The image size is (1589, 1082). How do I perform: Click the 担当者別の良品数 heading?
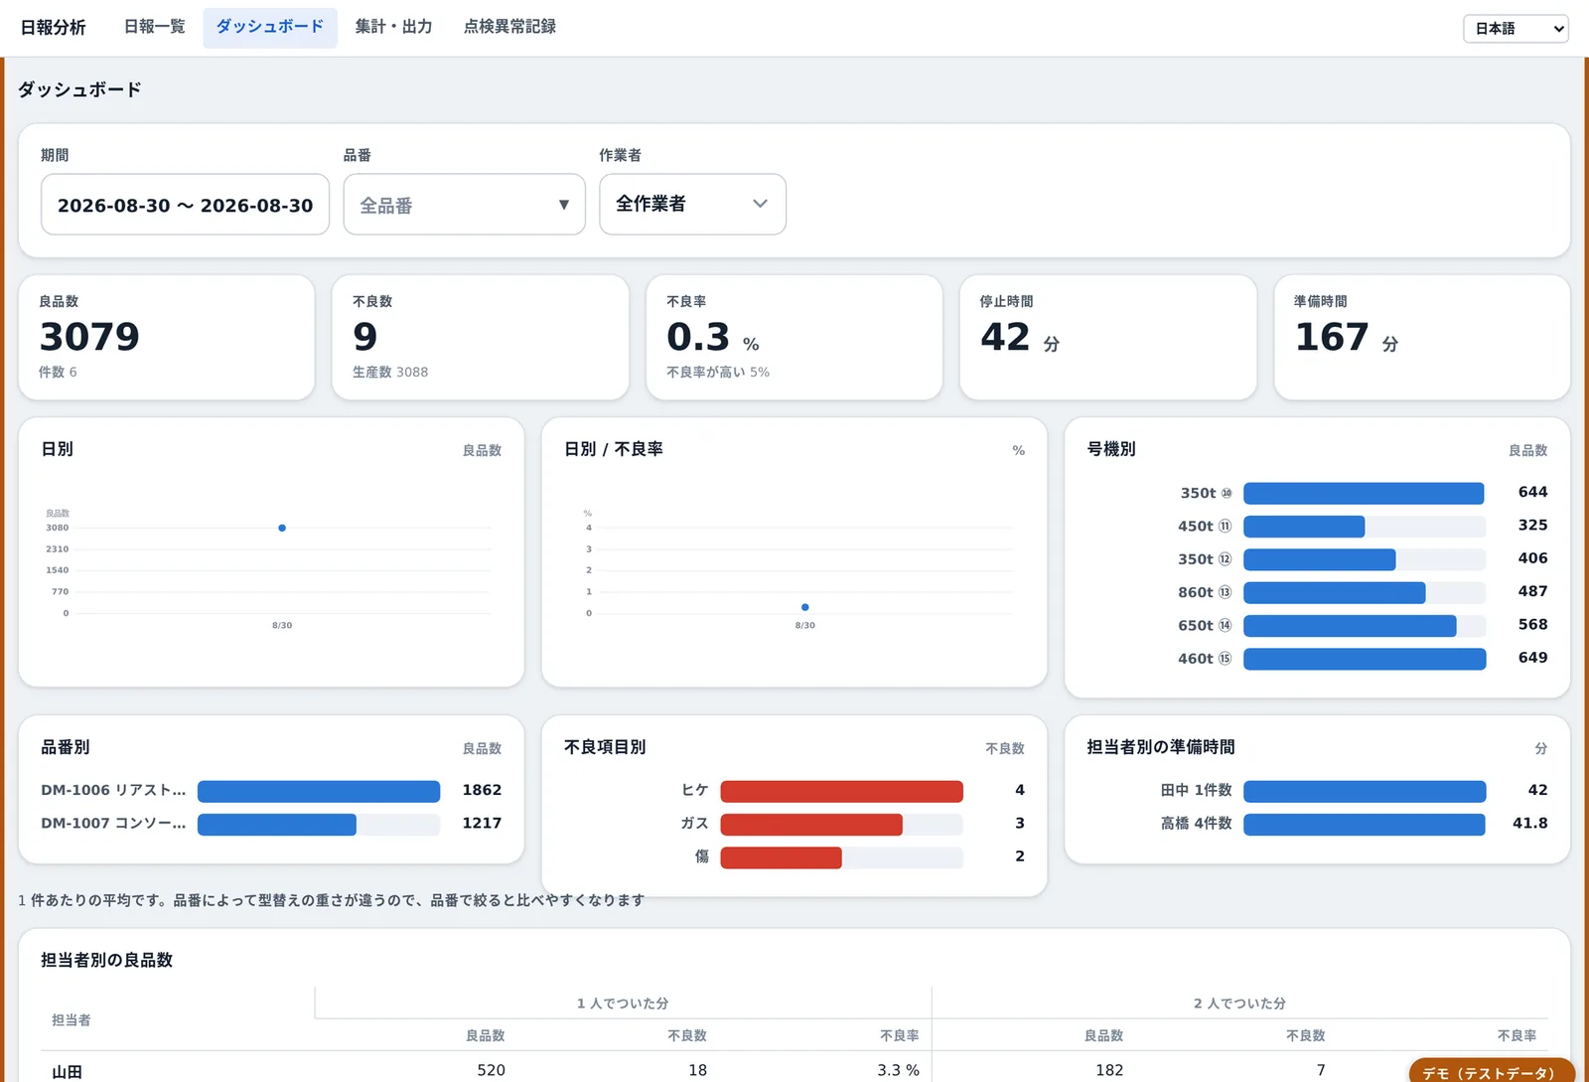[107, 960]
